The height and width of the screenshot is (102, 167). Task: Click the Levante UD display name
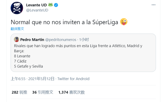click(36, 5)
